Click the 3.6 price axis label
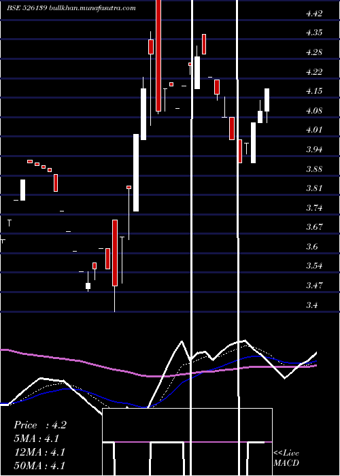Image resolution: width=340 pixels, height=476 pixels. coord(312,246)
